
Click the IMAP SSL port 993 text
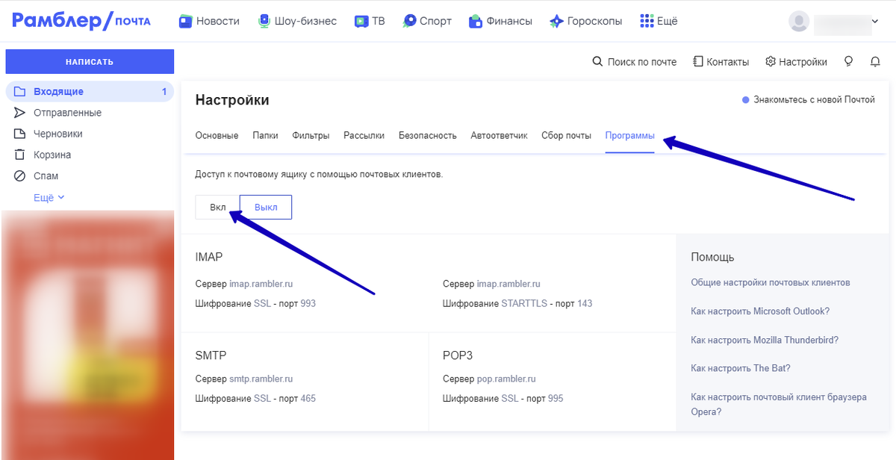pos(255,304)
